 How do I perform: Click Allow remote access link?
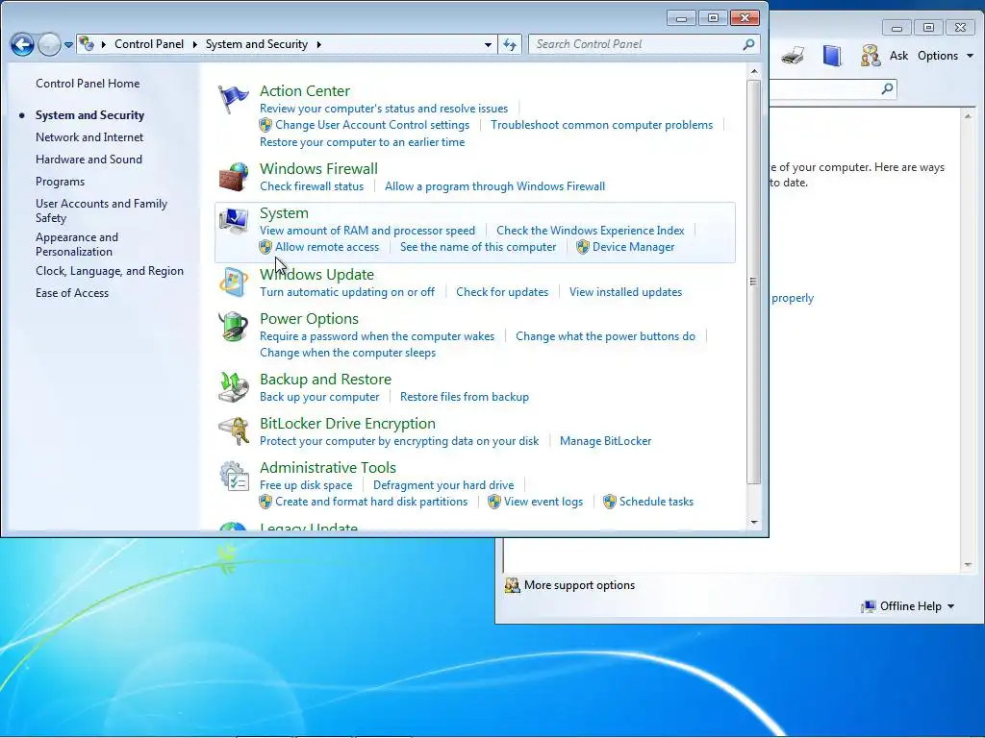[x=327, y=247]
